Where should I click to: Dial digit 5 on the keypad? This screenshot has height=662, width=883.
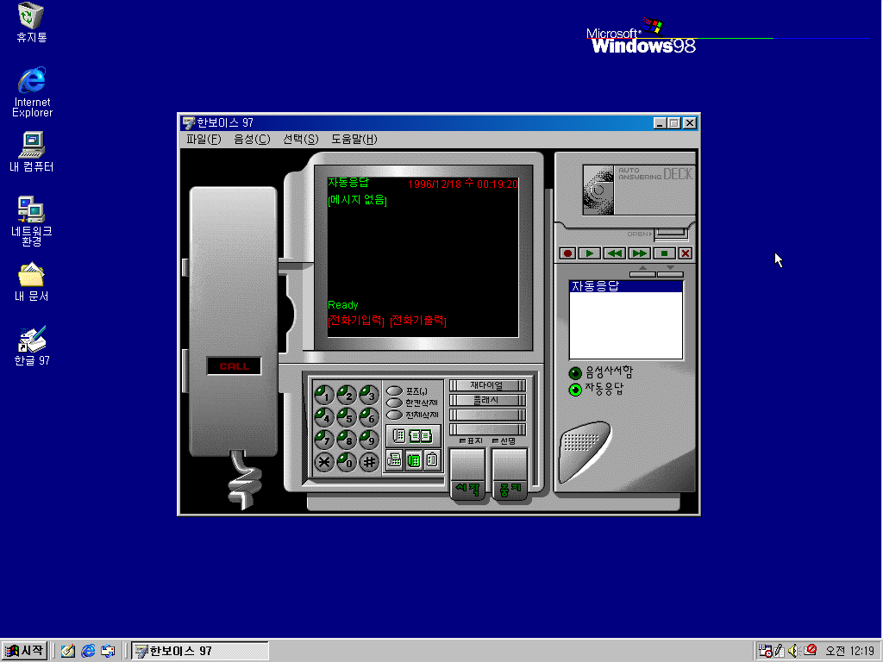[347, 418]
